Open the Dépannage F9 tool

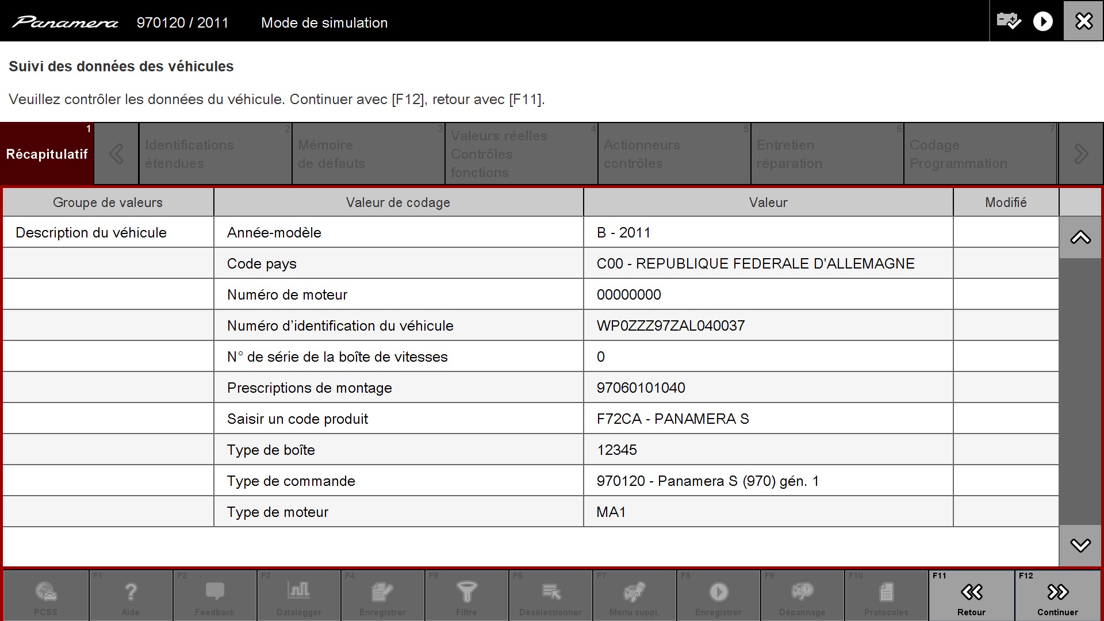(x=802, y=595)
